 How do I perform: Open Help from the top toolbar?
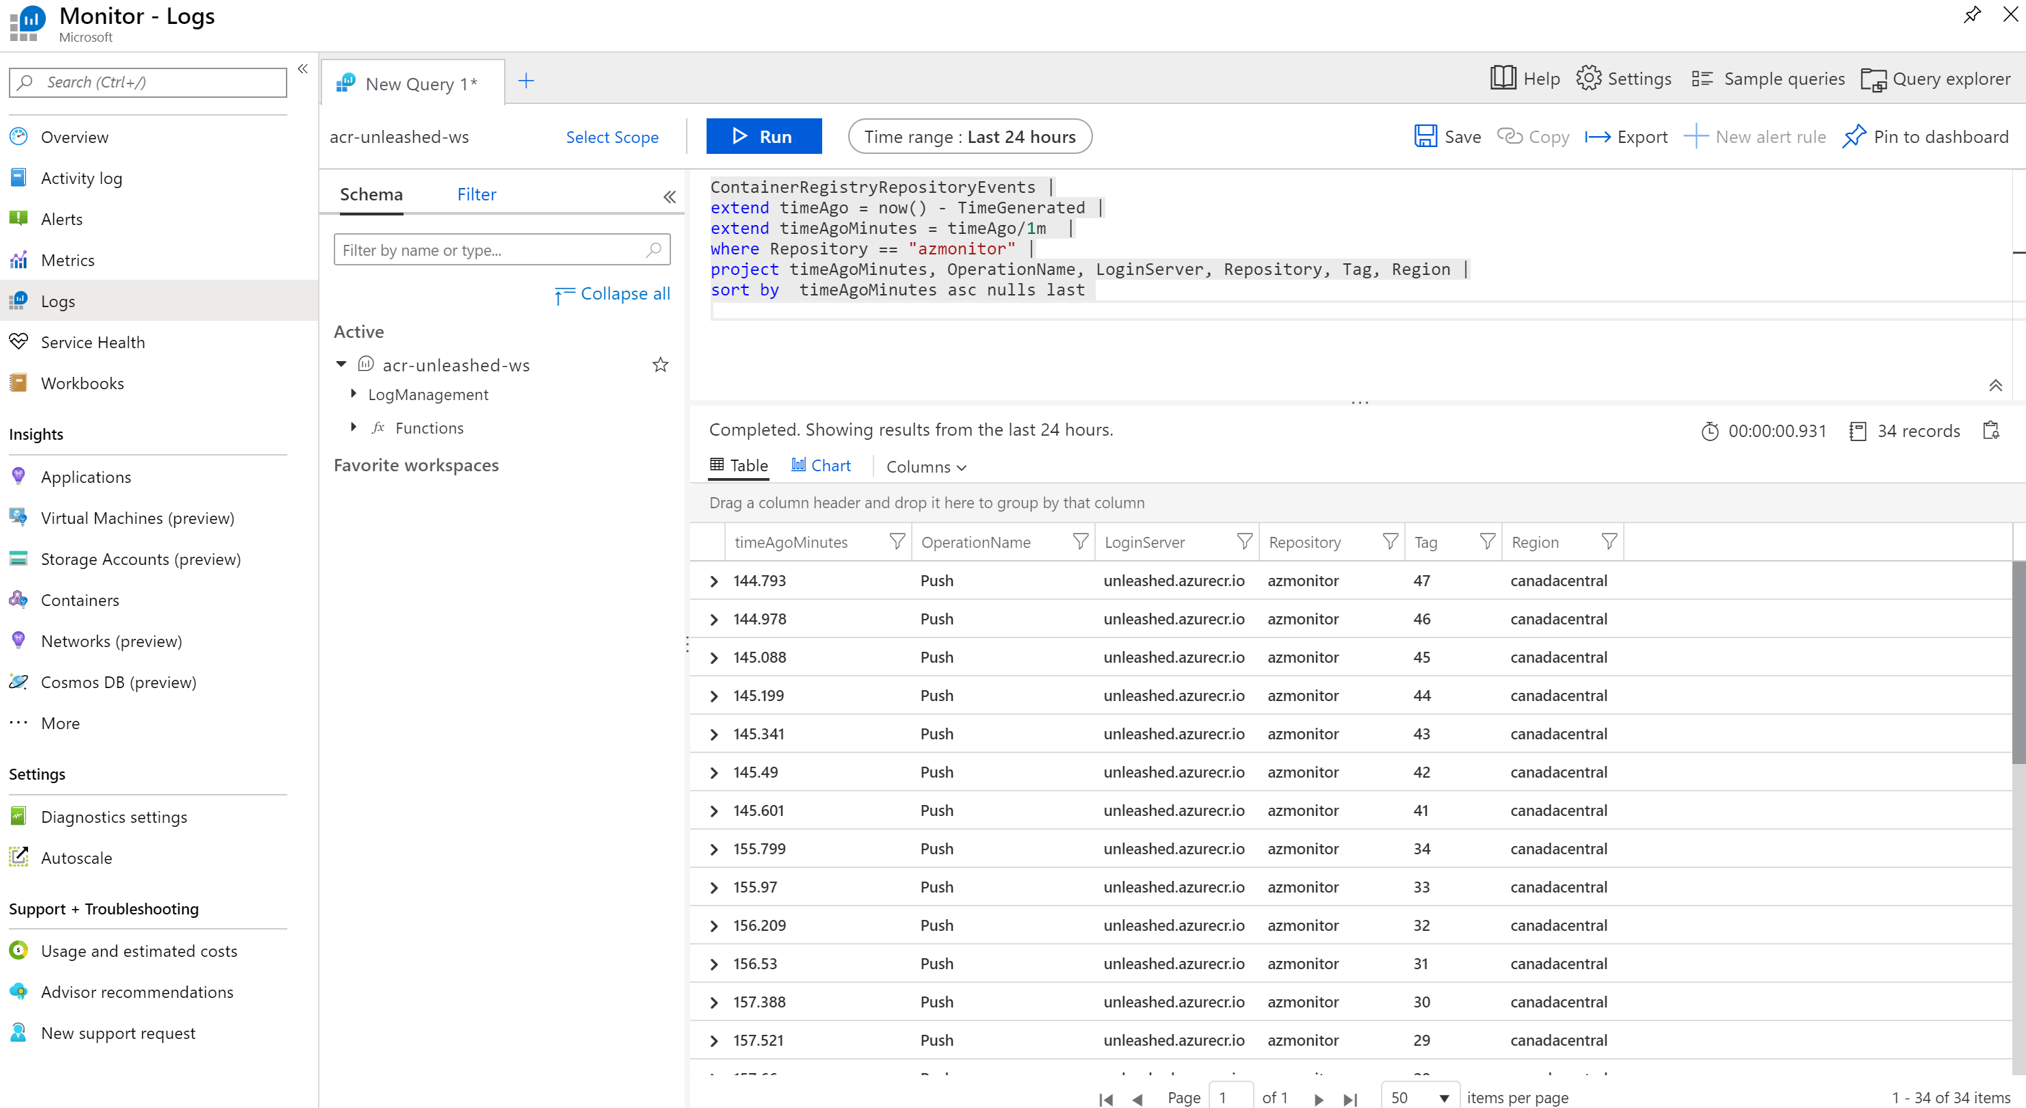[x=1523, y=79]
